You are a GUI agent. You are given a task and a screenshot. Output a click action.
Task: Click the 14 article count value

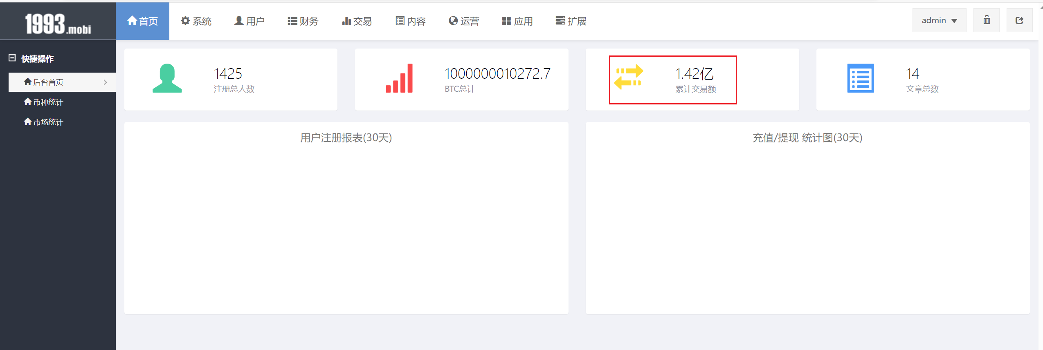[913, 74]
